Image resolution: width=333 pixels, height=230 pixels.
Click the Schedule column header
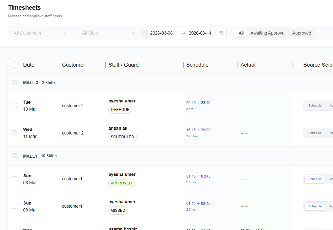coord(197,65)
